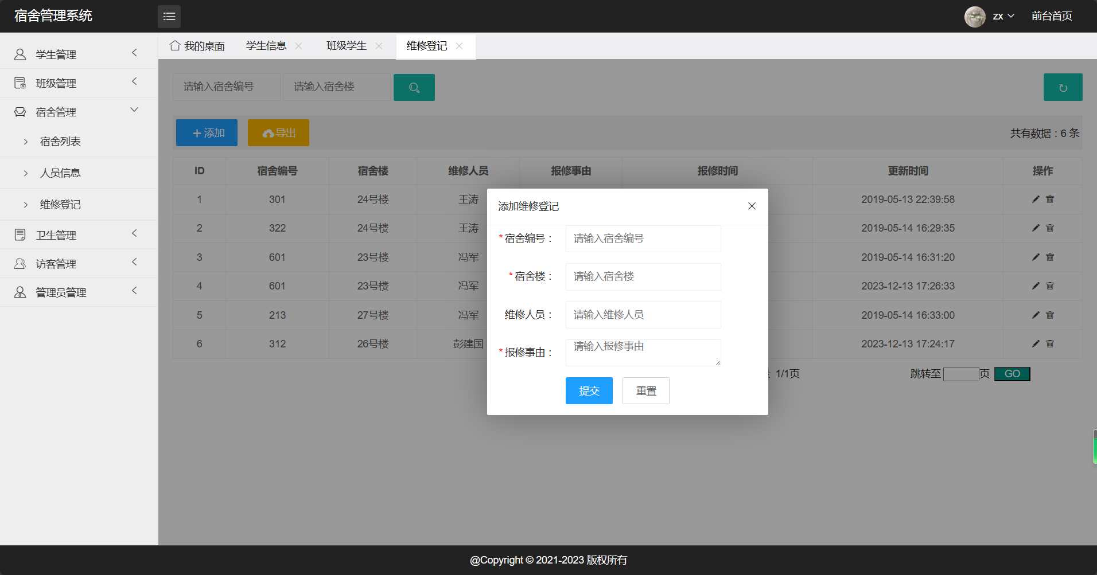This screenshot has height=575, width=1097.
Task: Click the 宿舍管理系统 title
Action: tap(53, 16)
